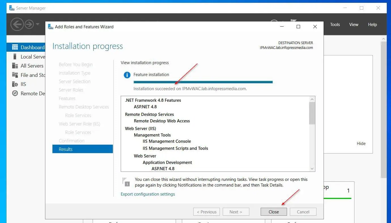Click the Feature installation info icon
Screen dimensions: 391x223
[x=127, y=75]
